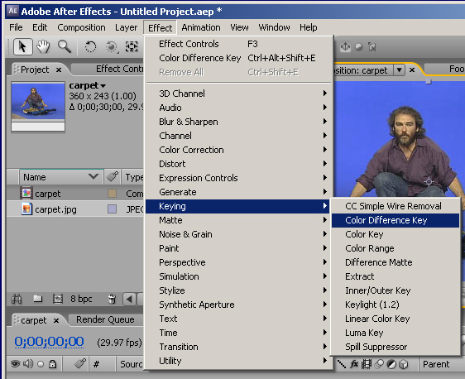
Task: Close the carpet timeline tab
Action: [x=56, y=320]
